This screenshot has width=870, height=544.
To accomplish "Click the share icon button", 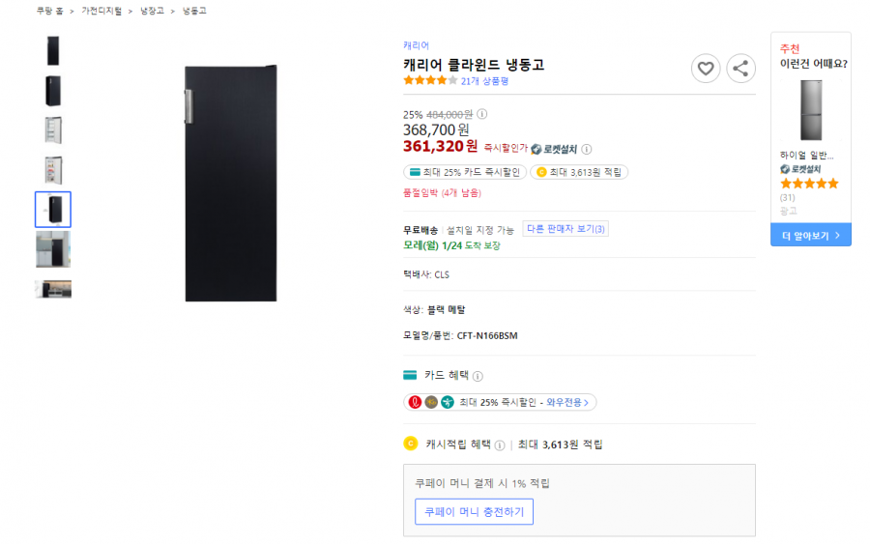I will click(x=740, y=69).
